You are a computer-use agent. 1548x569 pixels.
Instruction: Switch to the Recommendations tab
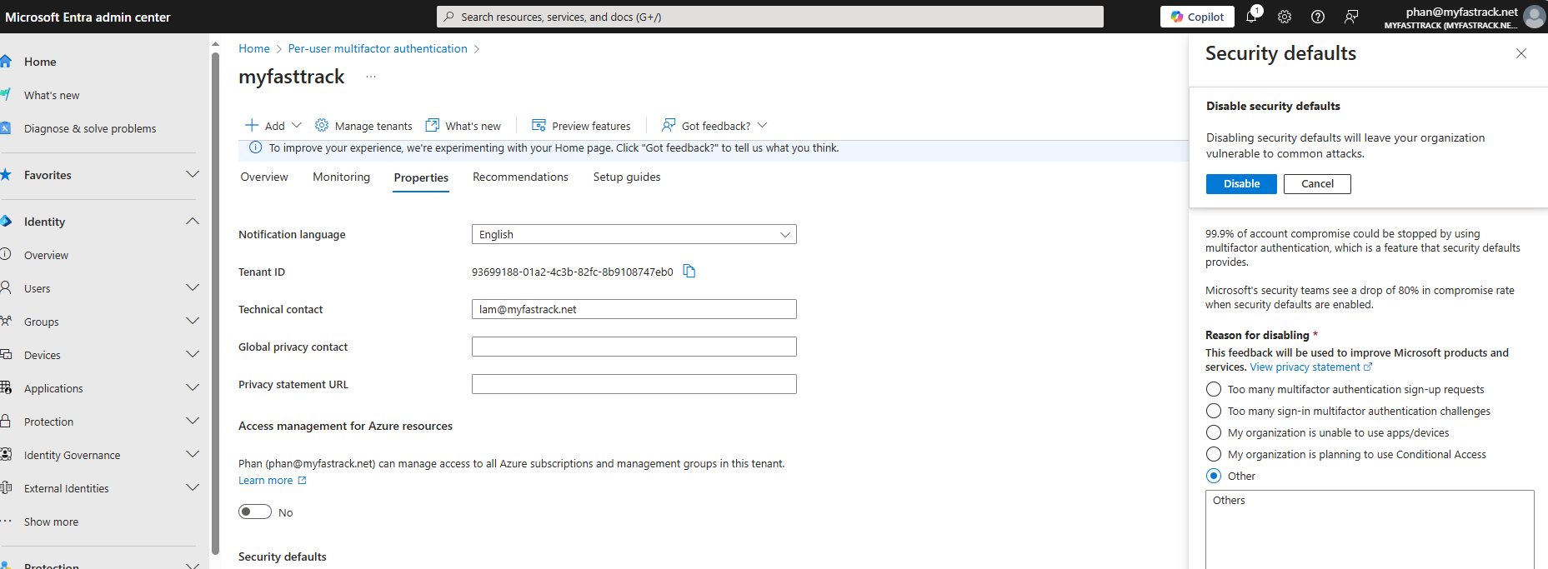(520, 177)
